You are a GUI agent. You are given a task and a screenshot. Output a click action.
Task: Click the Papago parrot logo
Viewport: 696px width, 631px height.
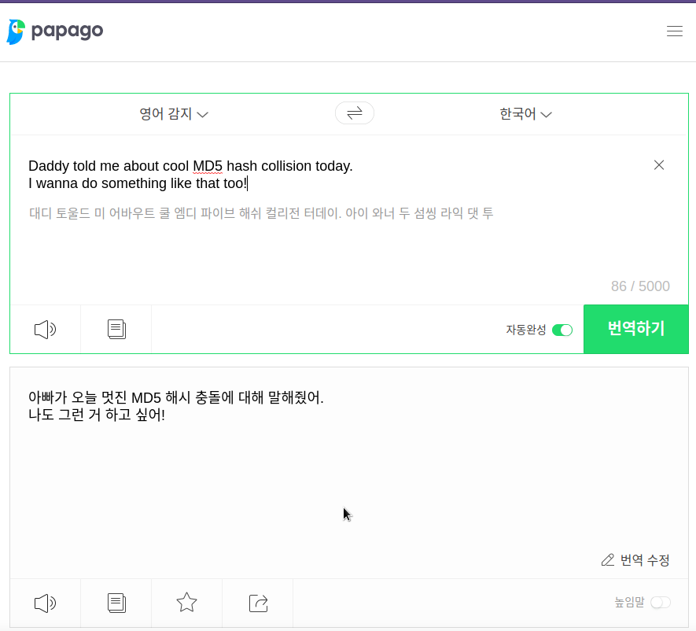(x=16, y=32)
